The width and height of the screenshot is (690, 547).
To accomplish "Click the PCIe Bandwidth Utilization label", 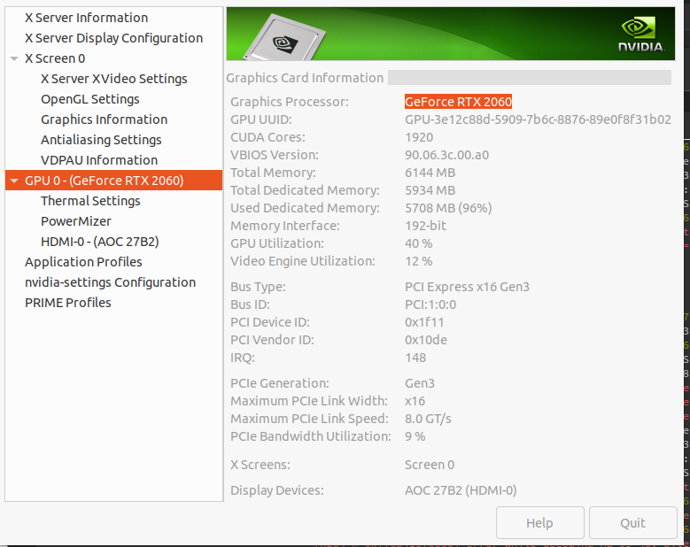I will pyautogui.click(x=311, y=436).
